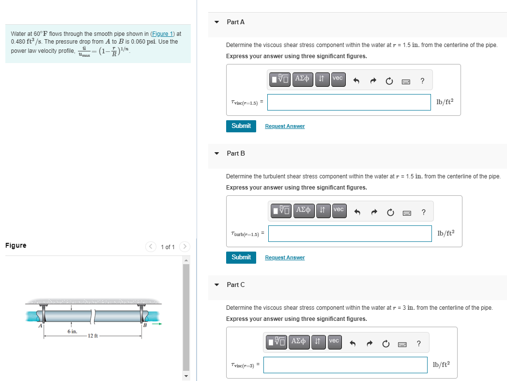Image resolution: width=507 pixels, height=381 pixels.
Task: Open help for Part B editor
Action: click(424, 212)
